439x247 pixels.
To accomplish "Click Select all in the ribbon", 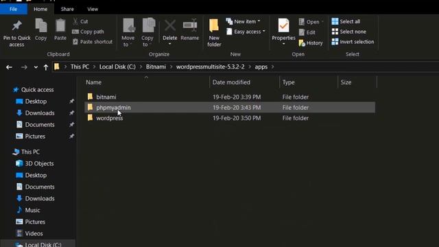I will pyautogui.click(x=346, y=21).
